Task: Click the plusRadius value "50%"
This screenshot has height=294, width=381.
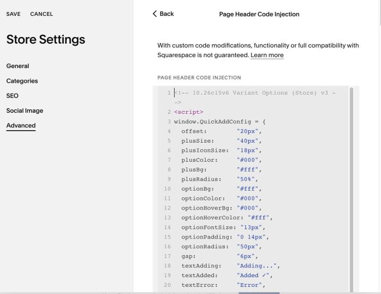Action: (245, 179)
